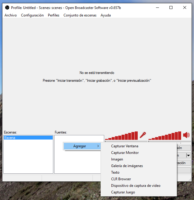
Task: Maximize the OBS window
Action: click(171, 8)
